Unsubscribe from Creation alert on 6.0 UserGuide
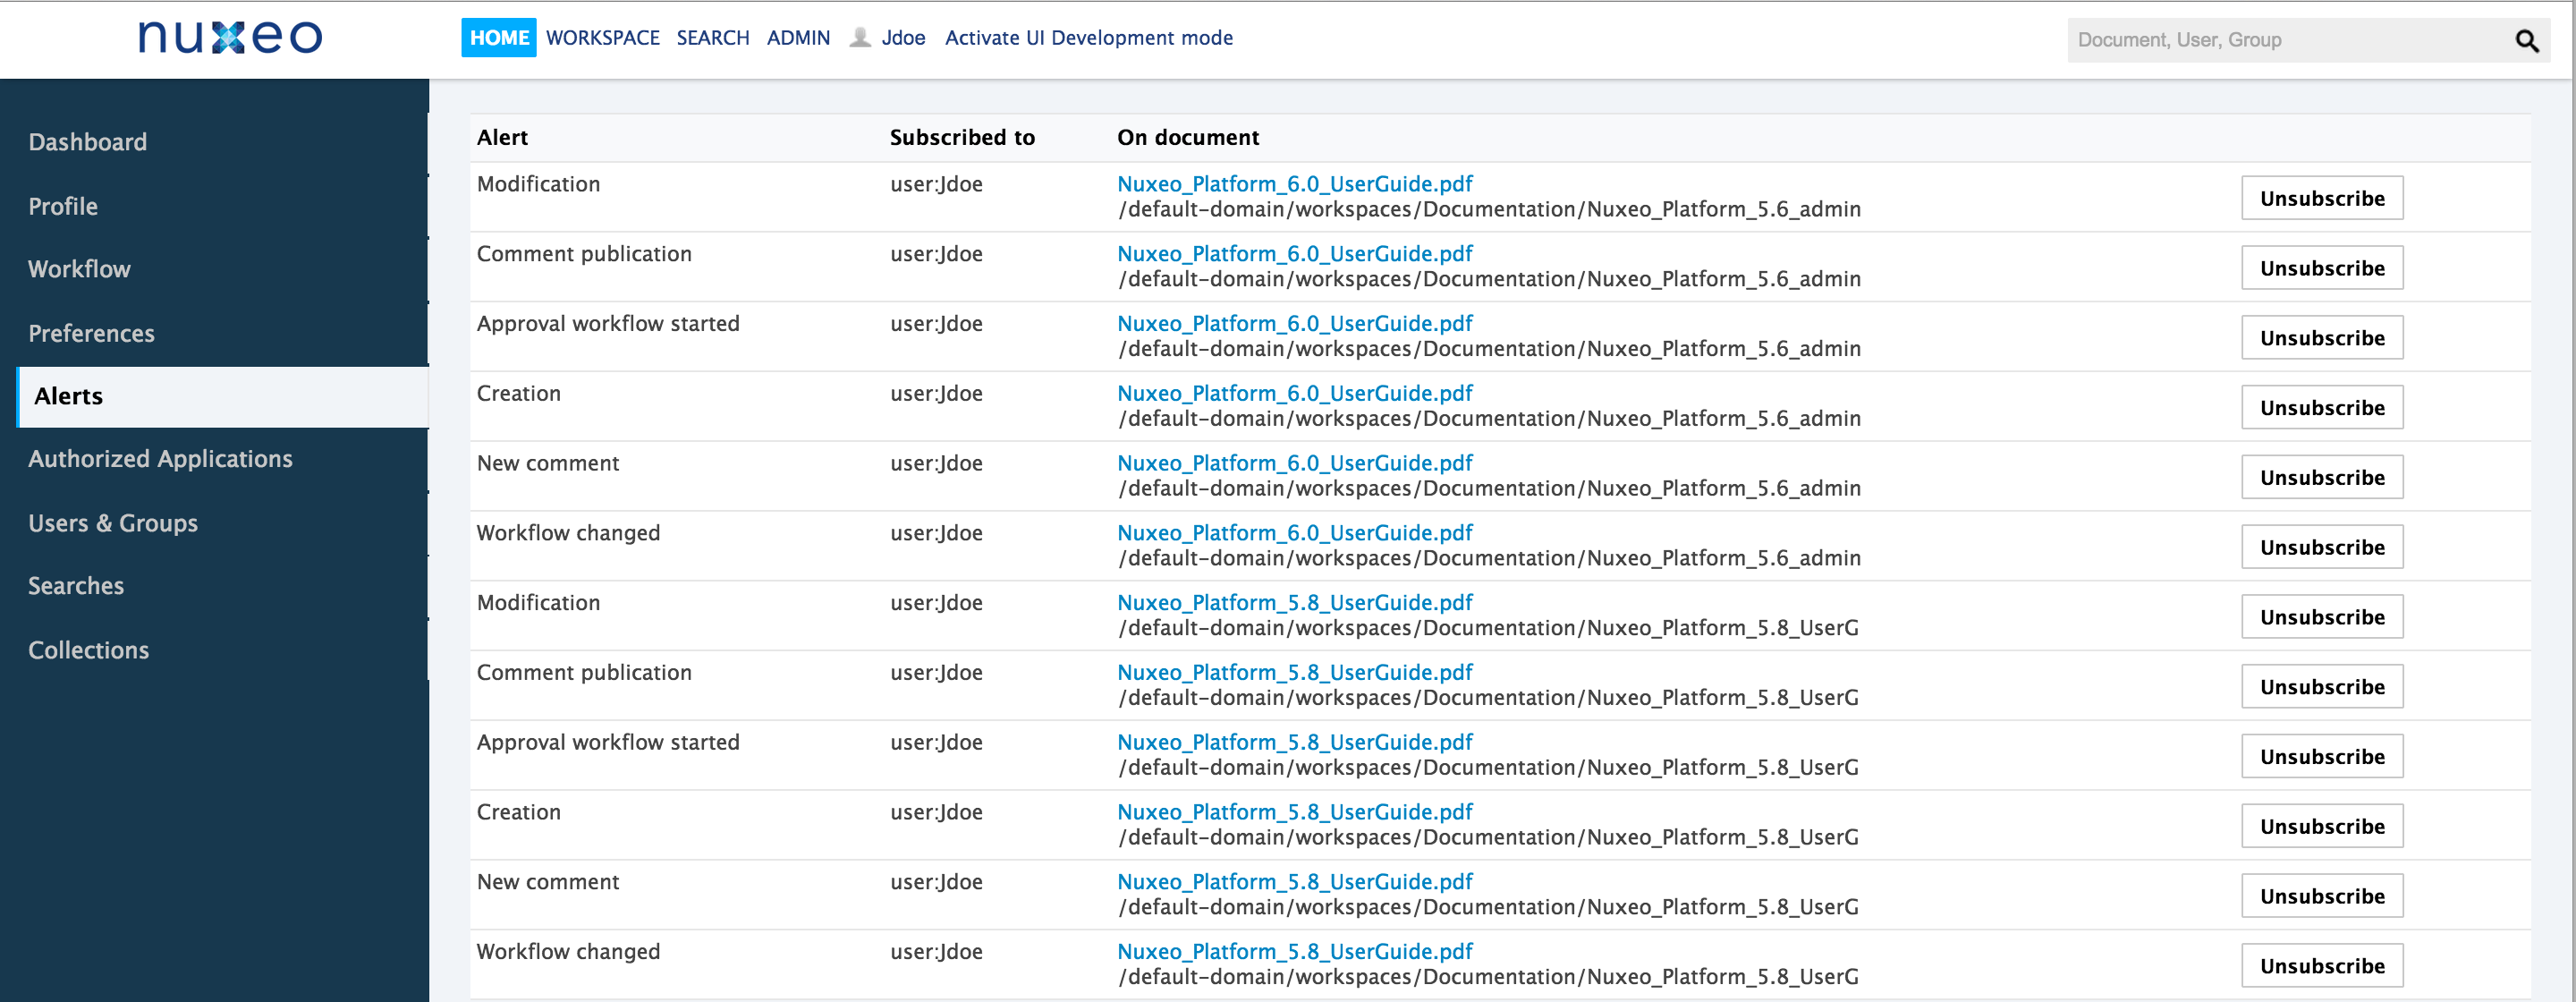The width and height of the screenshot is (2576, 1002). [x=2322, y=408]
